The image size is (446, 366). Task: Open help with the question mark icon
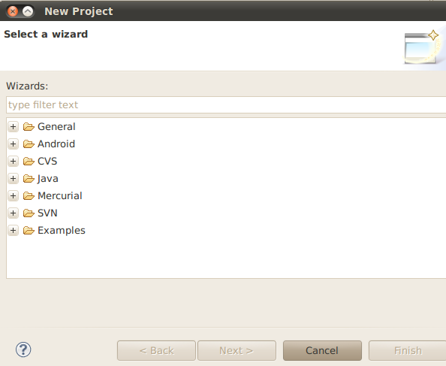23,349
